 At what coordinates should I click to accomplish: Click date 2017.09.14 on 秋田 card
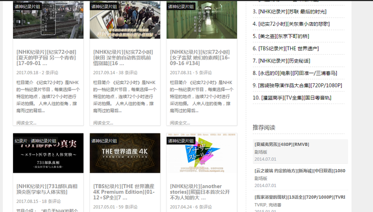(104, 72)
